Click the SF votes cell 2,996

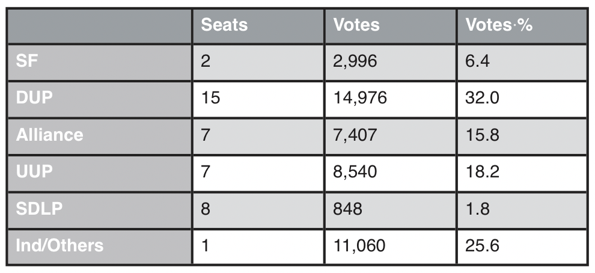pyautogui.click(x=355, y=62)
